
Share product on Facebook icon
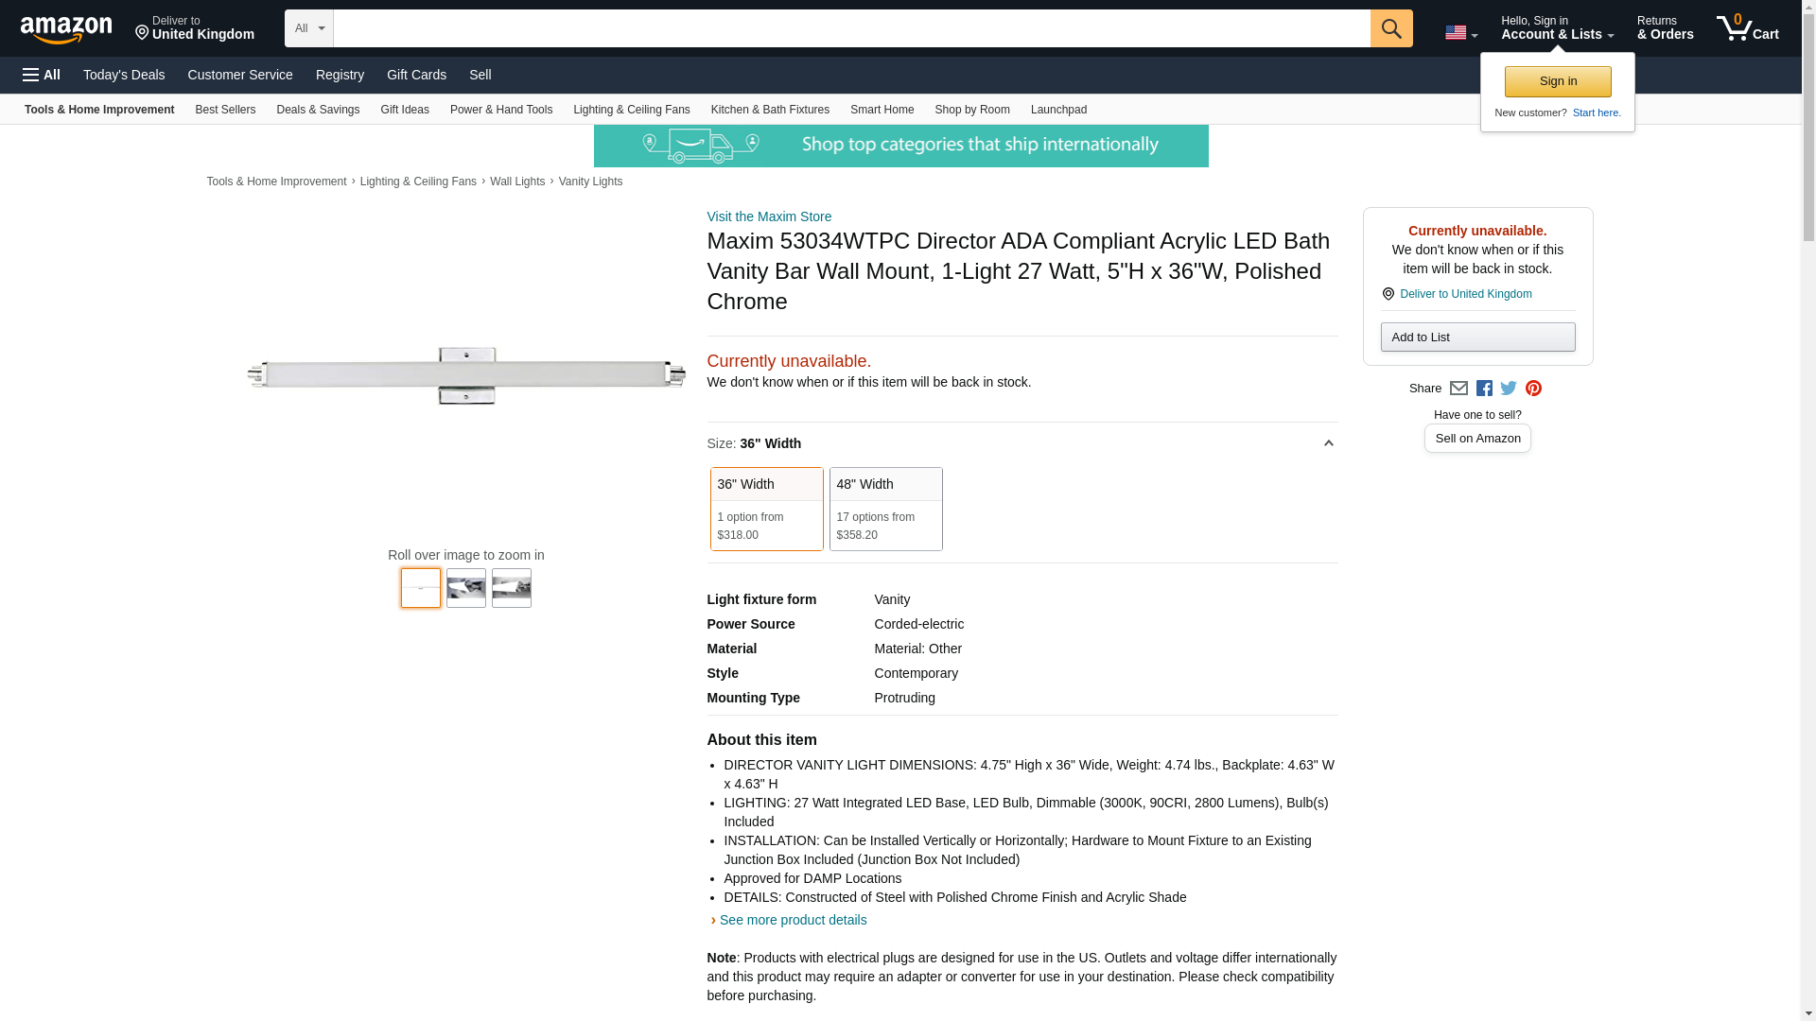[x=1484, y=389]
